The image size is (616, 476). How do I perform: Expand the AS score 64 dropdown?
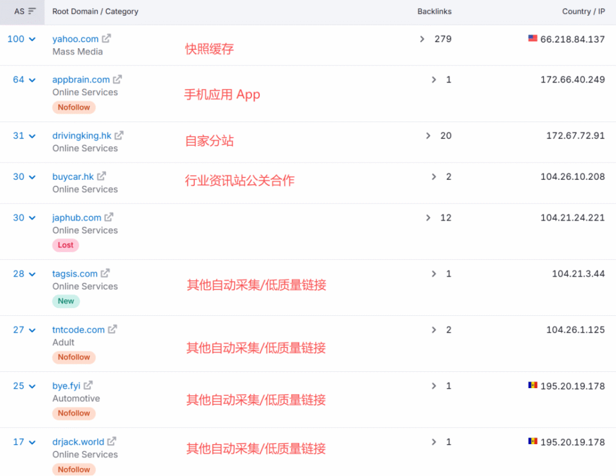tap(32, 80)
